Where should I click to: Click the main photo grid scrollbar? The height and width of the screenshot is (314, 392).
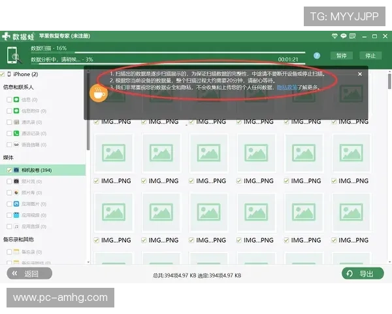tap(389, 81)
